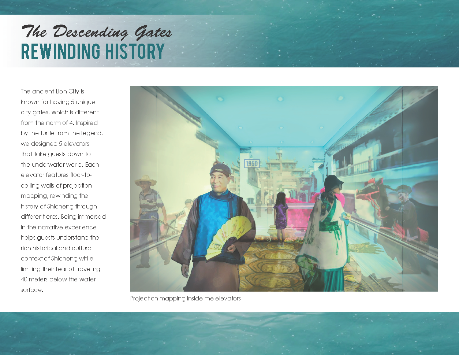Click the elevator projection mapping image

(x=284, y=189)
